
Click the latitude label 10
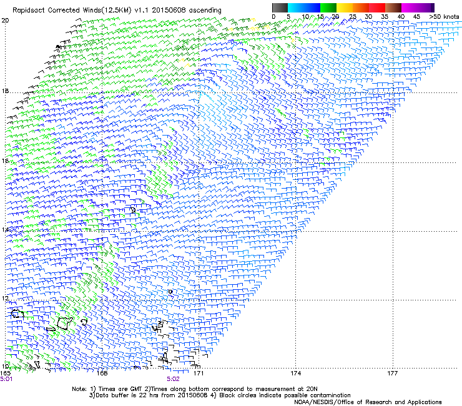coord(5,366)
